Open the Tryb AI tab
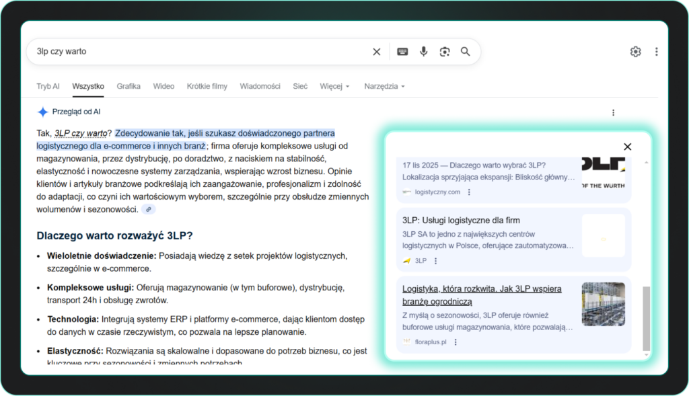The height and width of the screenshot is (396, 689). pos(48,86)
